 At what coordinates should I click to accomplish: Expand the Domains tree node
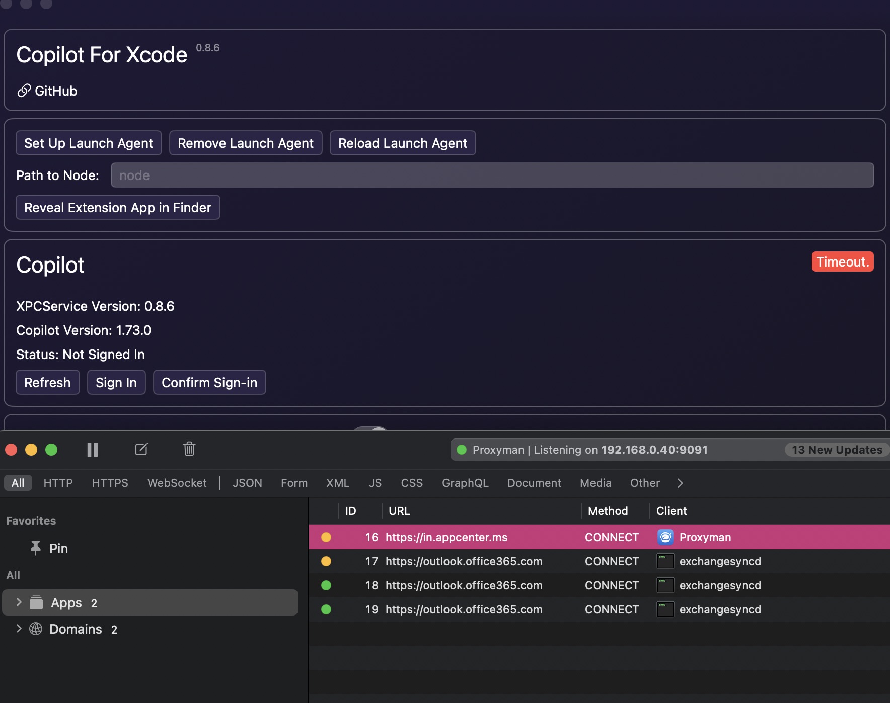point(19,629)
